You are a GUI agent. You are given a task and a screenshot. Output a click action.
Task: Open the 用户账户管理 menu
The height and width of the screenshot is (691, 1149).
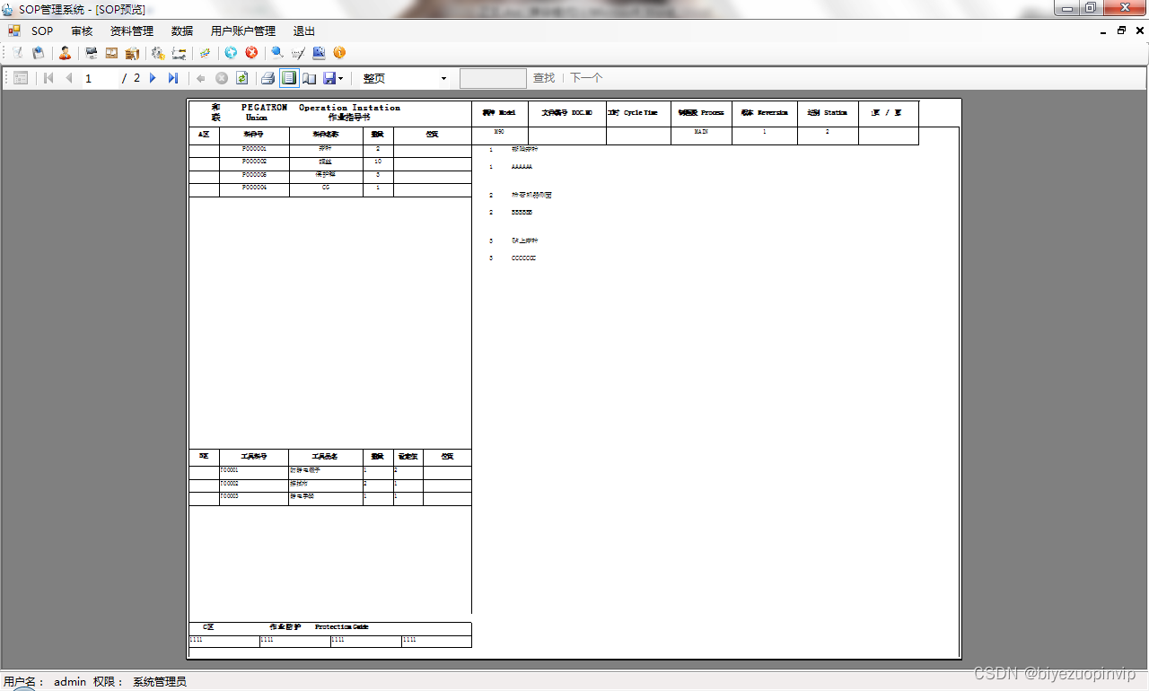(x=243, y=31)
